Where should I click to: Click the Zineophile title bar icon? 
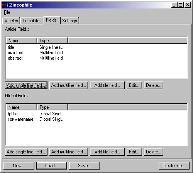pos(5,5)
